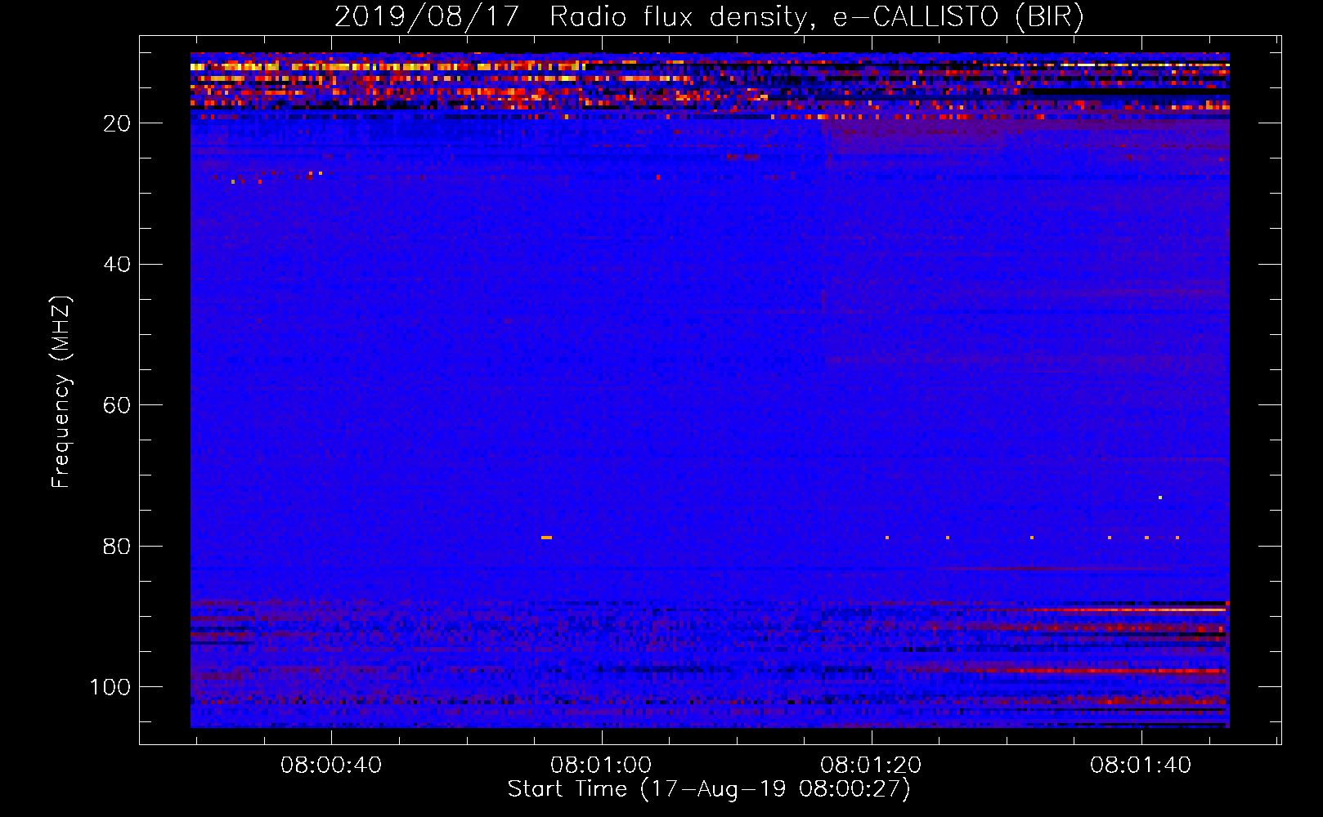
Task: Select the 'Frequency (MHZ)' y-axis label
Action: [62, 391]
